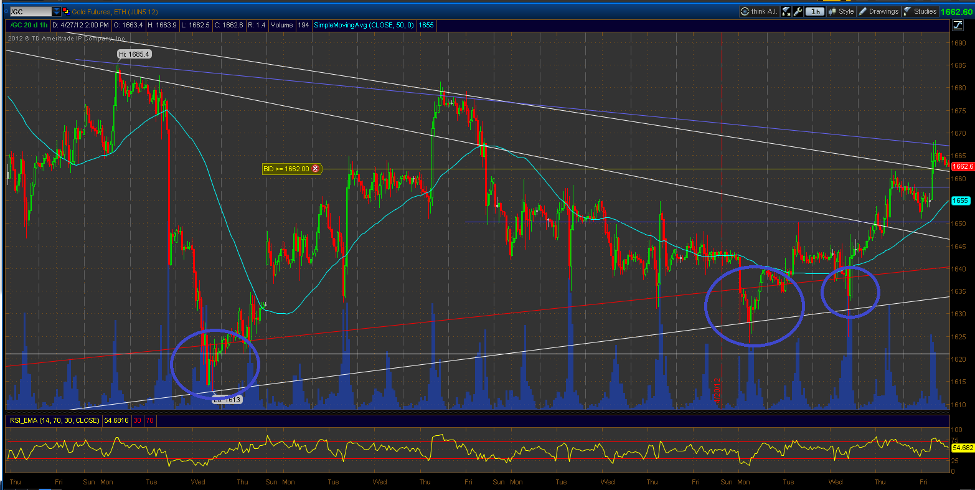This screenshot has height=490, width=975.
Task: Click the Volume label in the header
Action: (x=281, y=25)
